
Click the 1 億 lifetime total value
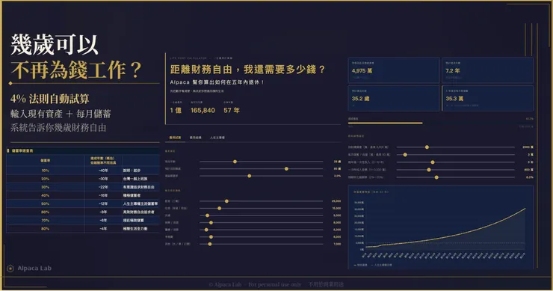[176, 110]
